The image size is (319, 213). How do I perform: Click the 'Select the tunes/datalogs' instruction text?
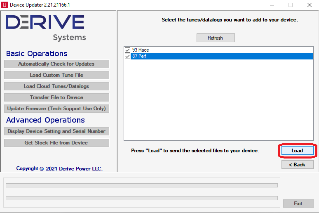[230, 20]
